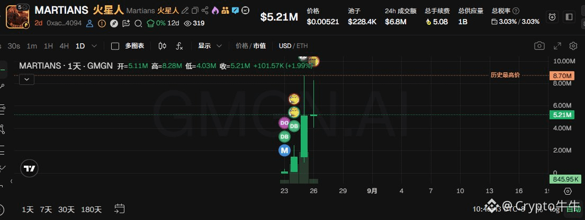Click the purple DO marker on the chart
Screen dimensions: 585x220
(x=284, y=122)
